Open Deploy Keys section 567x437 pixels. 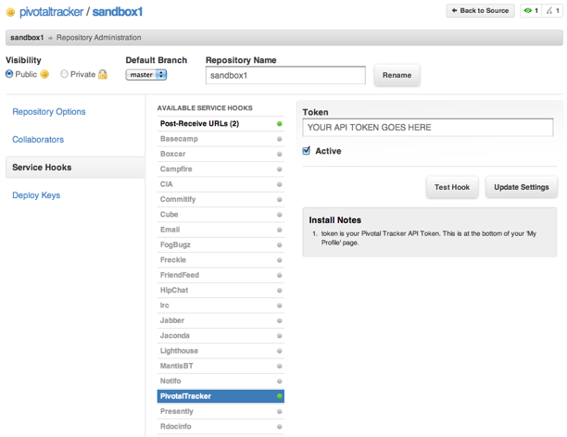[x=36, y=195]
